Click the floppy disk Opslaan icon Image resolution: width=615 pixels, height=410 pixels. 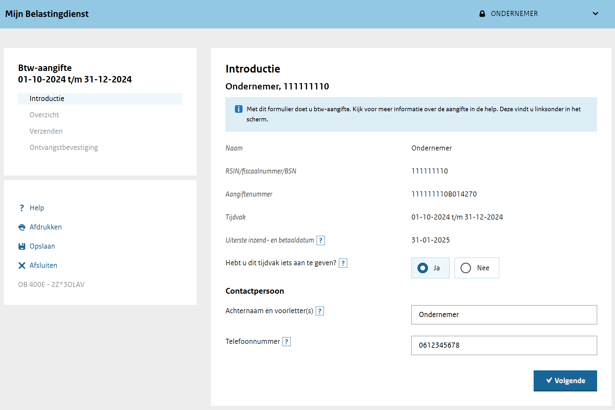click(22, 246)
